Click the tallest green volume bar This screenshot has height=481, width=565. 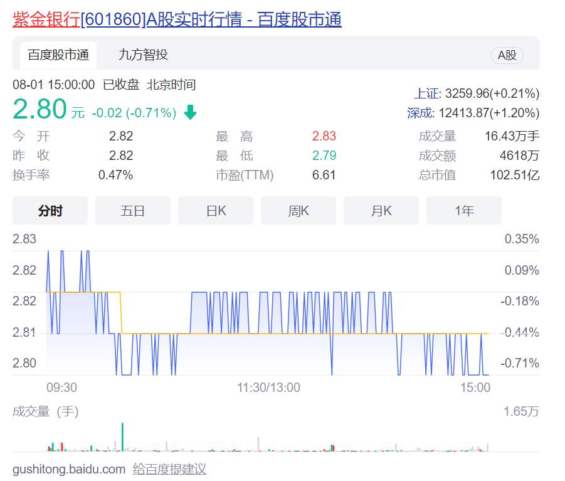tap(122, 437)
